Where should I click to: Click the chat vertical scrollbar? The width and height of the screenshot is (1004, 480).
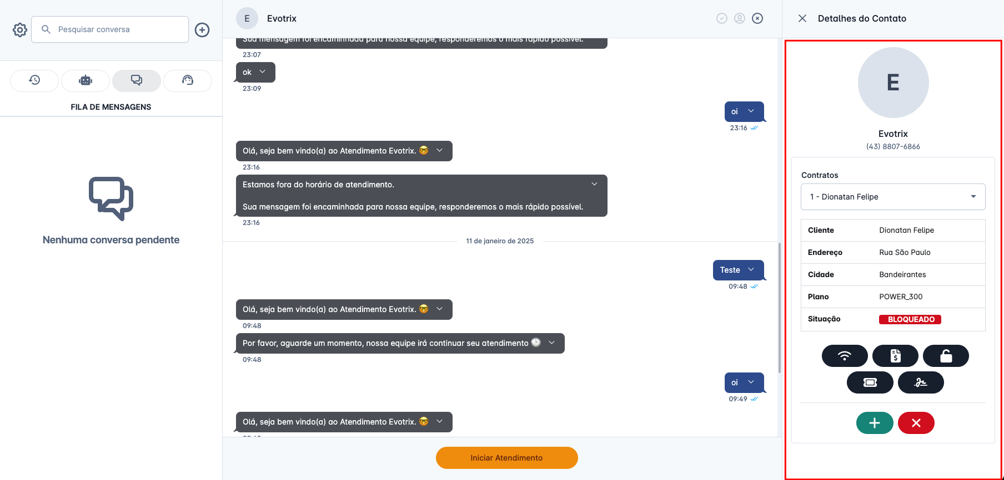780,308
